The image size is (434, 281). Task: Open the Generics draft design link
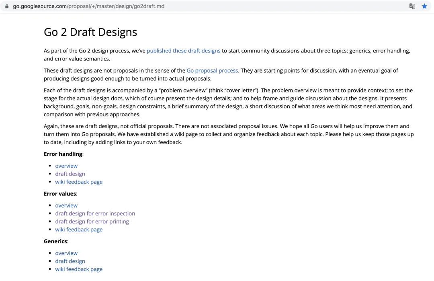(70, 261)
